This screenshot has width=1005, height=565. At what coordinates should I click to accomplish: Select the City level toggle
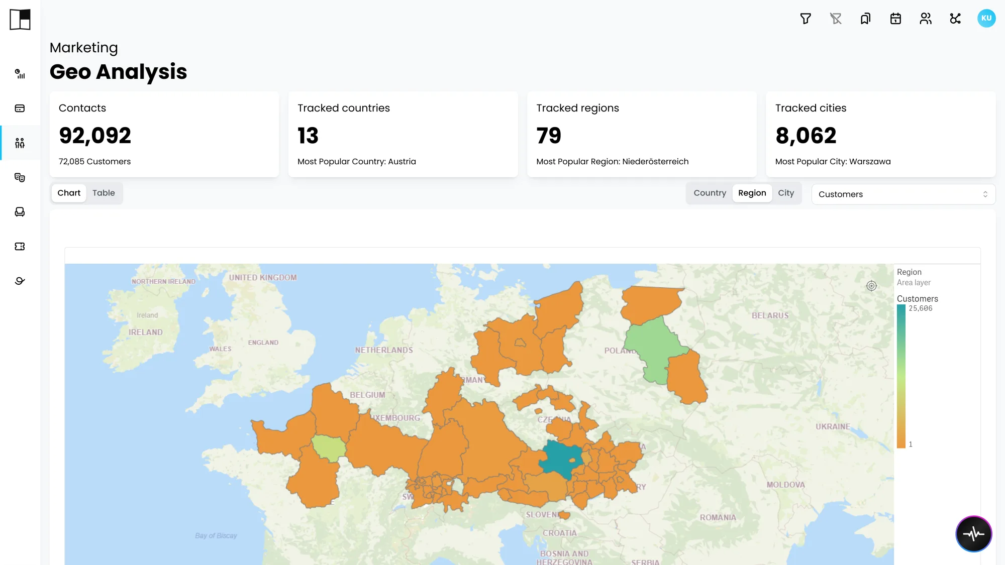coord(786,193)
